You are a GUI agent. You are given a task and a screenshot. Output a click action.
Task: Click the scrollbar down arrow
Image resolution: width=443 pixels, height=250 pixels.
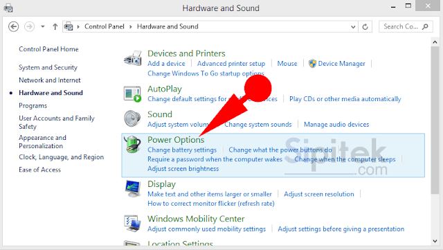[x=435, y=241]
